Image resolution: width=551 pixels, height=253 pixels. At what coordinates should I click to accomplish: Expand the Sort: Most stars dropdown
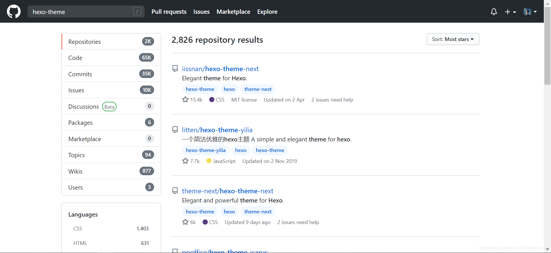tap(453, 39)
